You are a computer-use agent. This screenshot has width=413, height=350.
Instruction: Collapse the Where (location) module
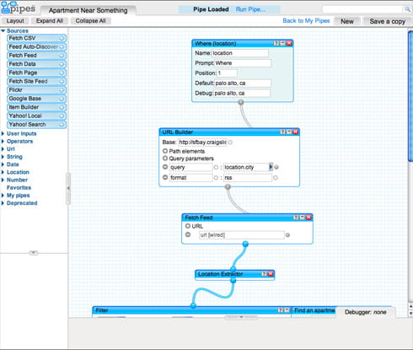(282, 43)
